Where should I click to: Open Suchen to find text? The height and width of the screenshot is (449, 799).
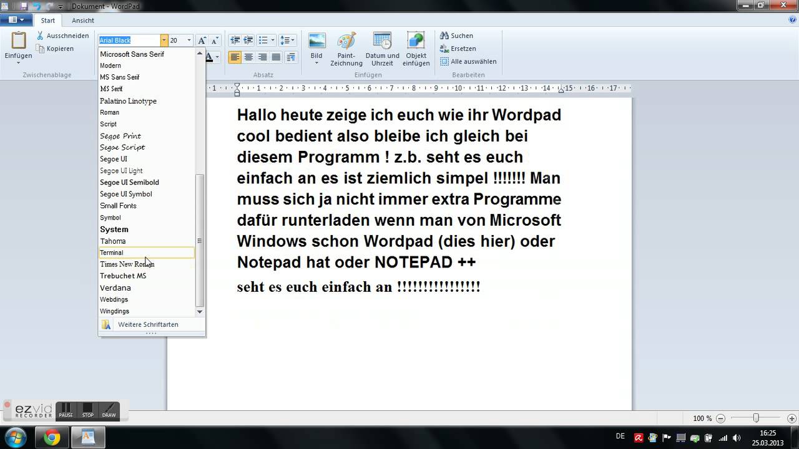click(x=456, y=36)
